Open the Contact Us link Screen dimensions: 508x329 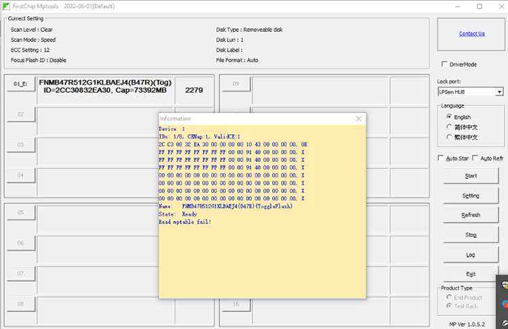[x=471, y=34]
